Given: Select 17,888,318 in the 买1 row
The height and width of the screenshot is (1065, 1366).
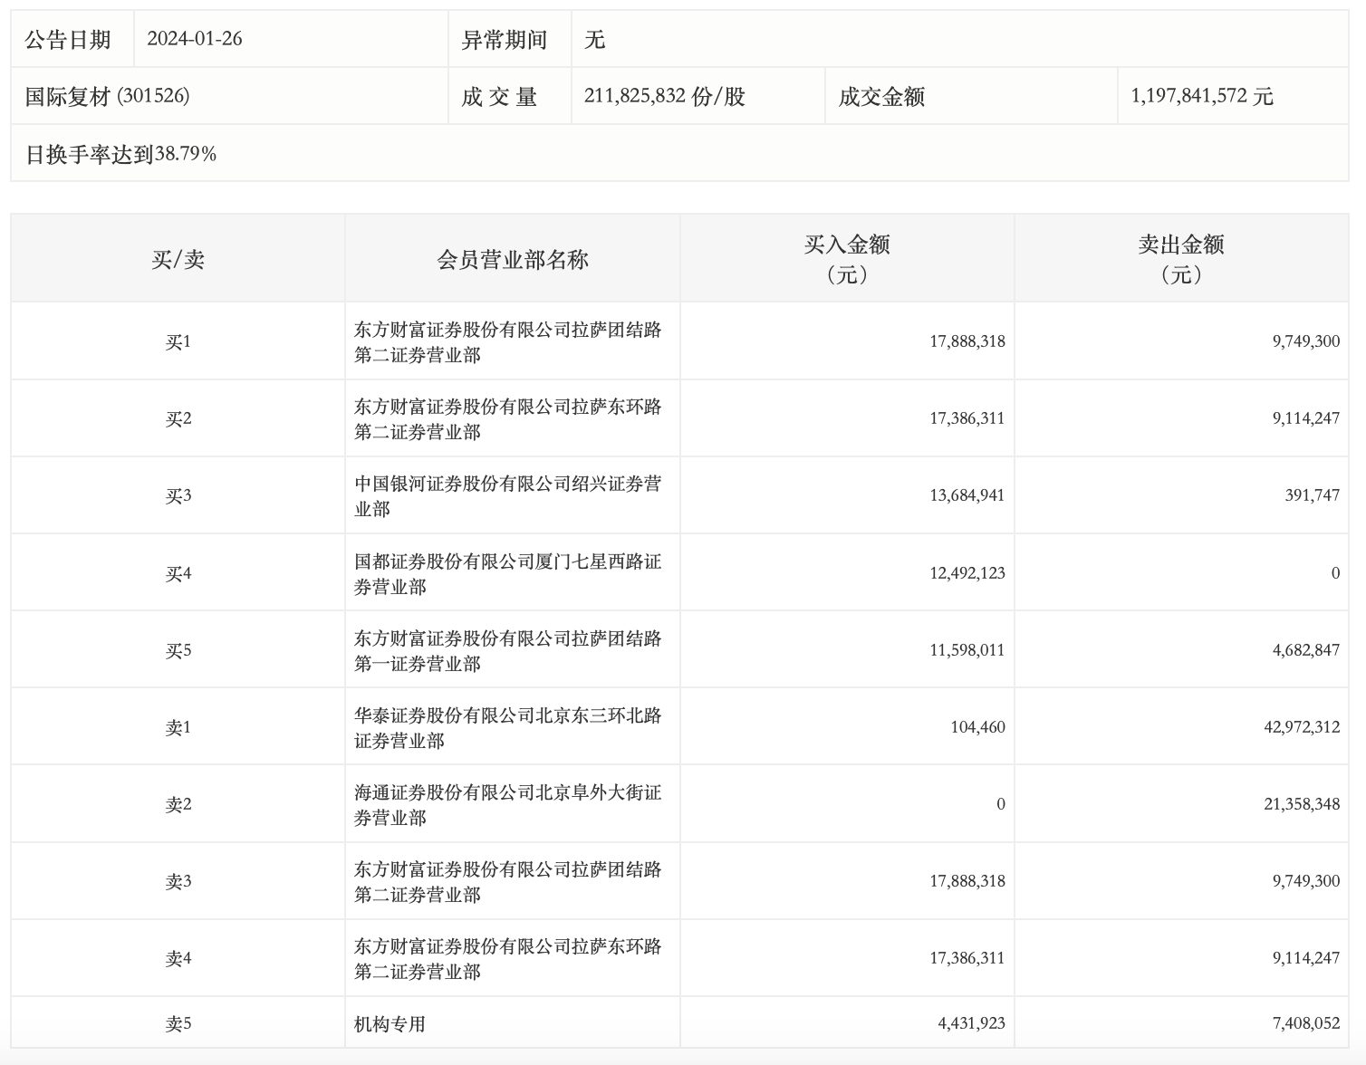Looking at the screenshot, I should [967, 341].
